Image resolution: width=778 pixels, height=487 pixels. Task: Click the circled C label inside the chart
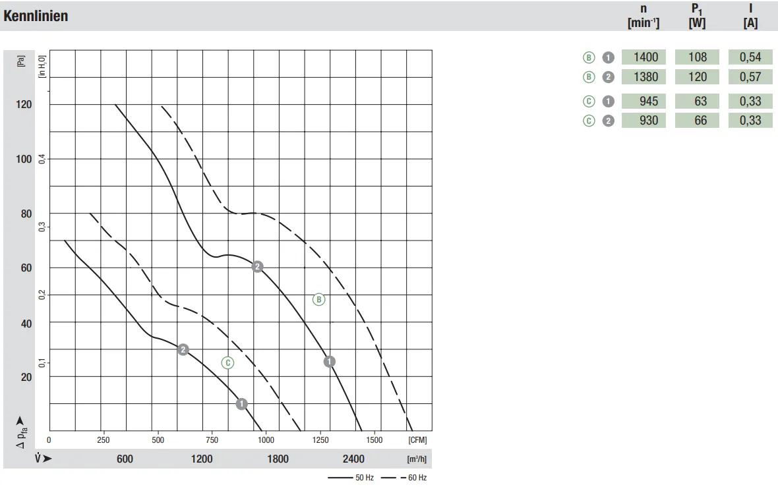click(227, 363)
